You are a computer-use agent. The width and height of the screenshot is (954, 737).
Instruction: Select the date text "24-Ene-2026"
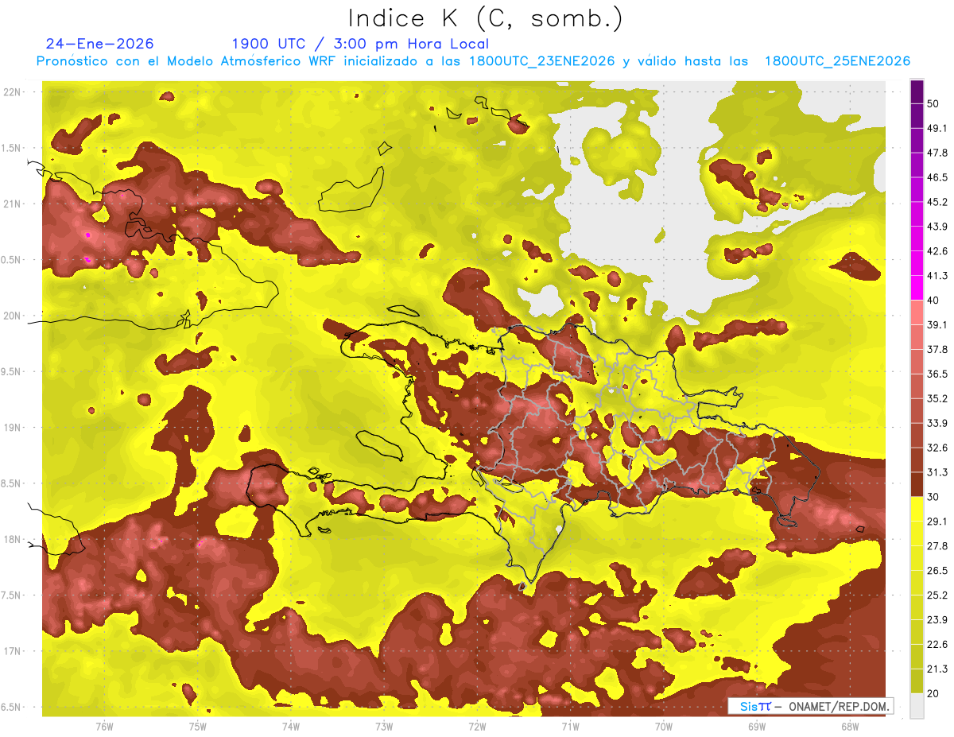pyautogui.click(x=99, y=44)
